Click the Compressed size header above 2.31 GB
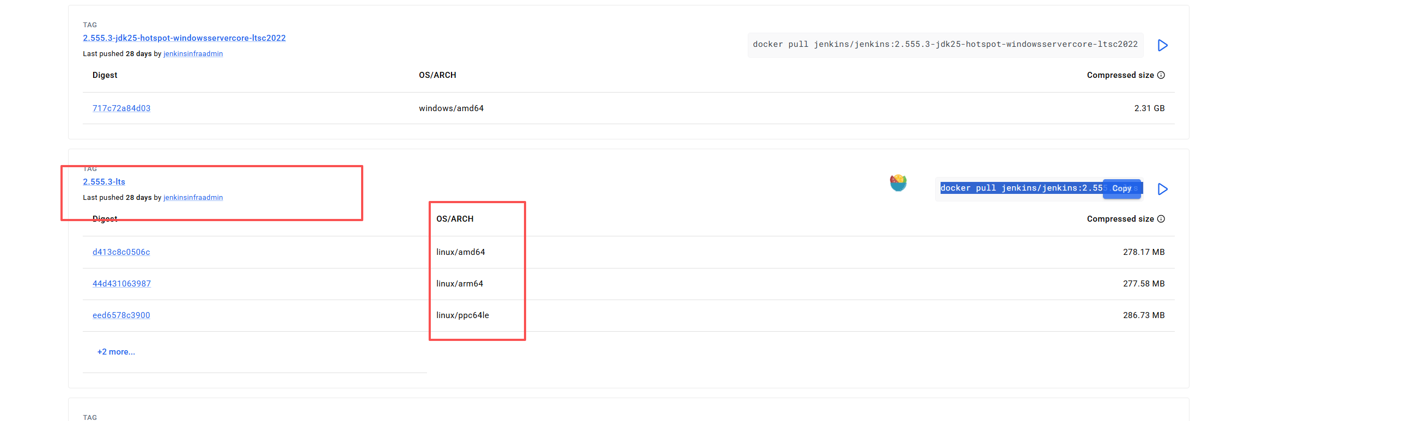The image size is (1403, 421). [1120, 75]
